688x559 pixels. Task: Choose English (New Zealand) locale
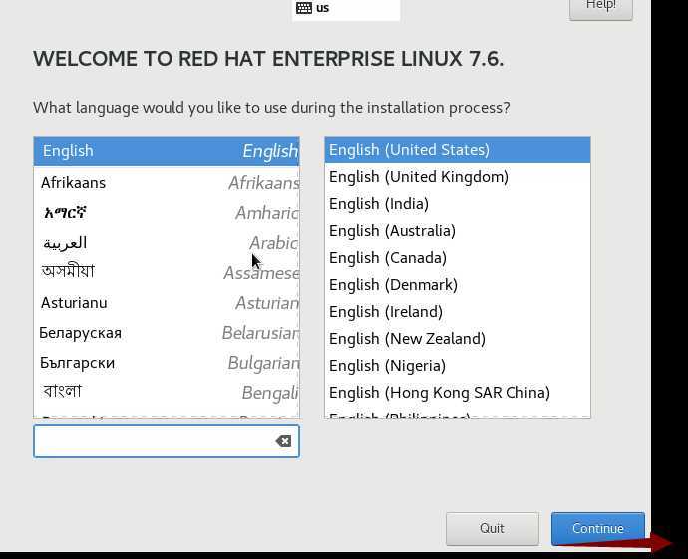458,339
